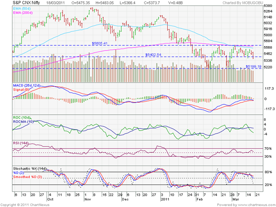Click the $5199.19 support level label

254,66
